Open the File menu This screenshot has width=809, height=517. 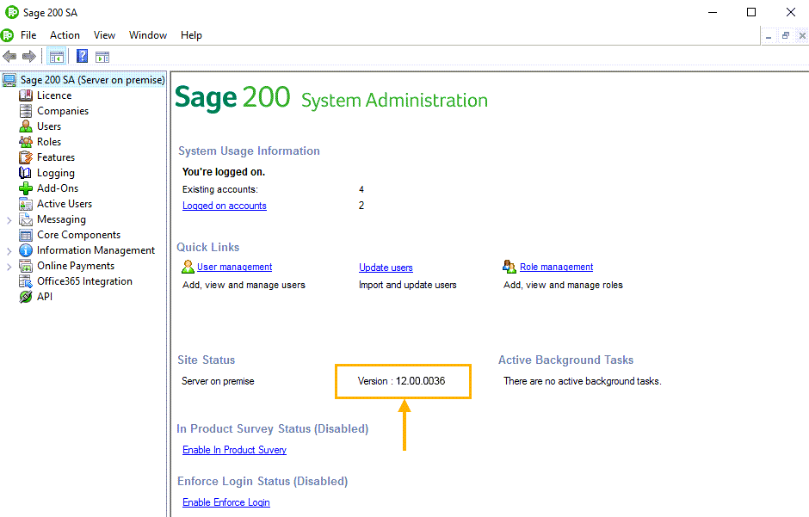(x=28, y=35)
